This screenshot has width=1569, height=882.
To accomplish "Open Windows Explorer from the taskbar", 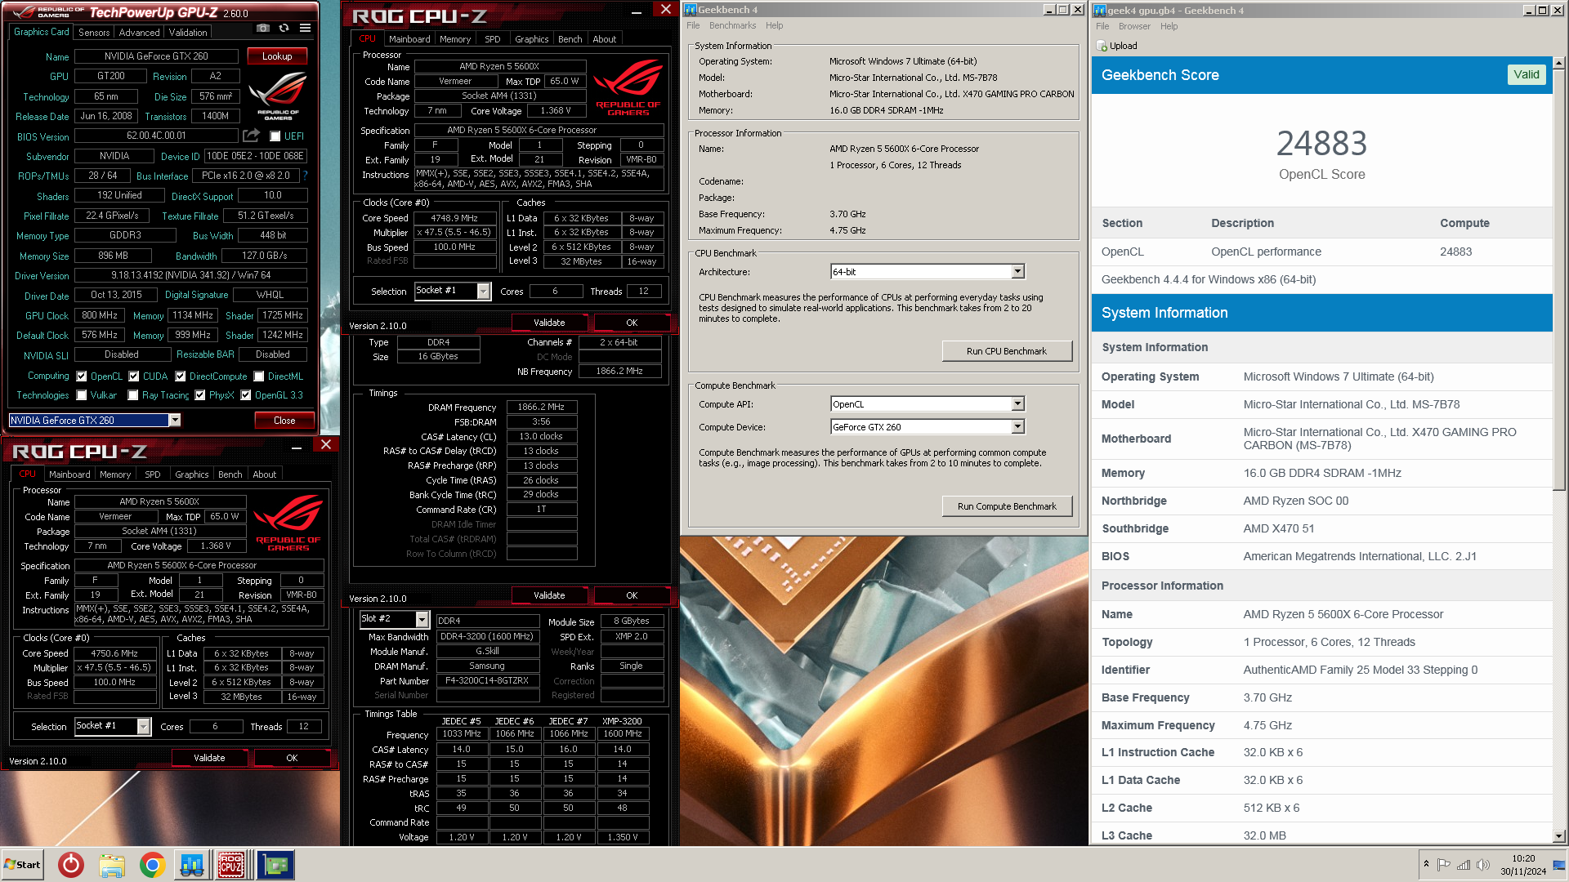I will click(x=112, y=865).
